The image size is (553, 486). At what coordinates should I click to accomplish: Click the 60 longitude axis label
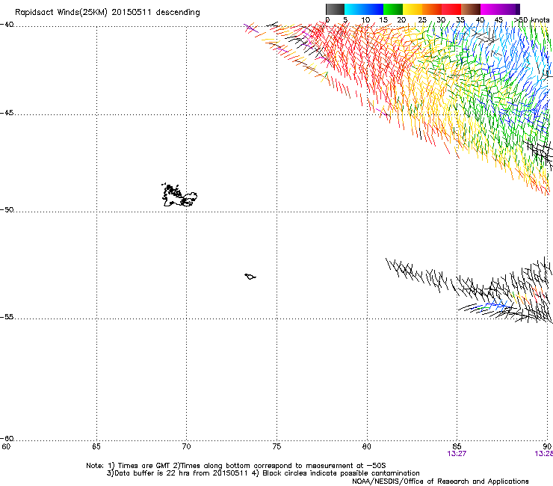6,447
